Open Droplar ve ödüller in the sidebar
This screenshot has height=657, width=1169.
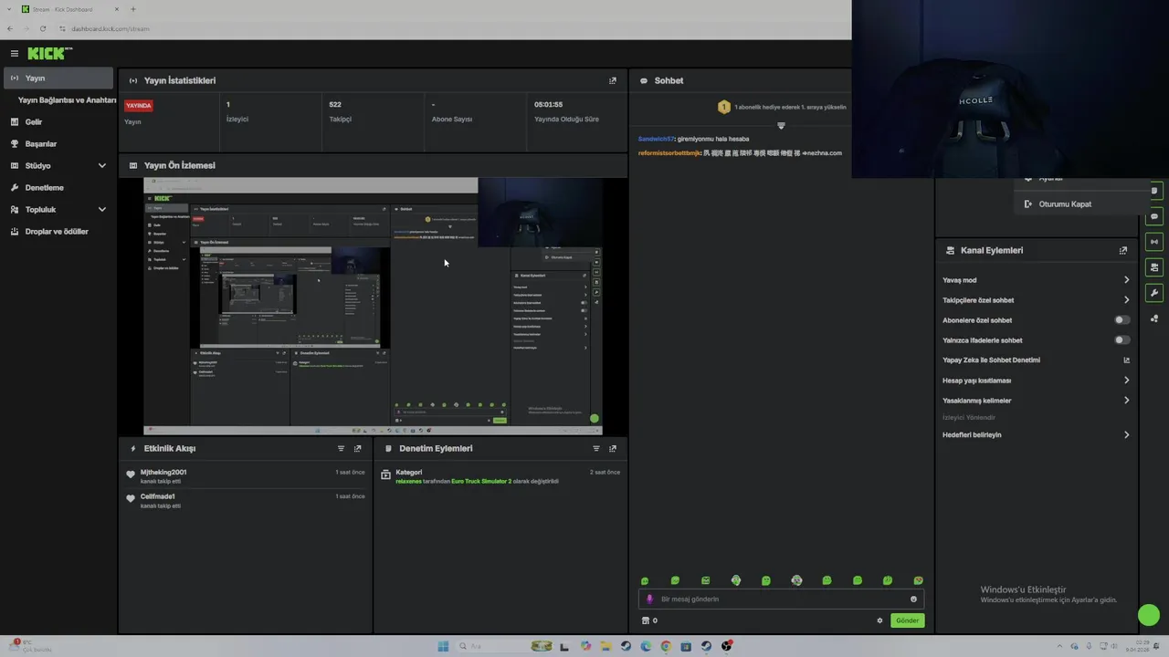[58, 232]
